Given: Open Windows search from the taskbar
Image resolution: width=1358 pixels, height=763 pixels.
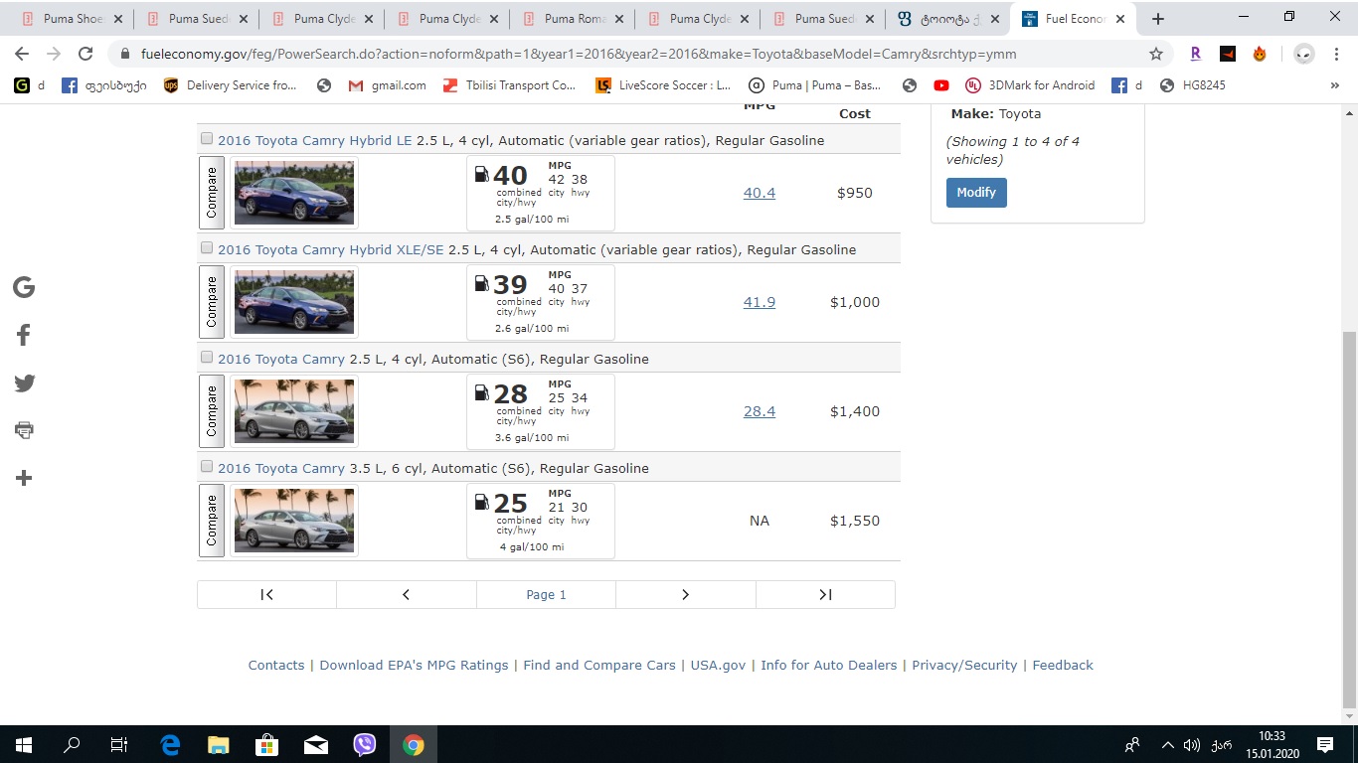Looking at the screenshot, I should coord(72,744).
